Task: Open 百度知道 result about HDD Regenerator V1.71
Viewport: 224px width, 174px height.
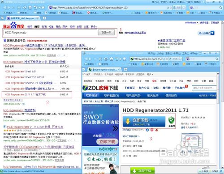Action: click(39, 147)
